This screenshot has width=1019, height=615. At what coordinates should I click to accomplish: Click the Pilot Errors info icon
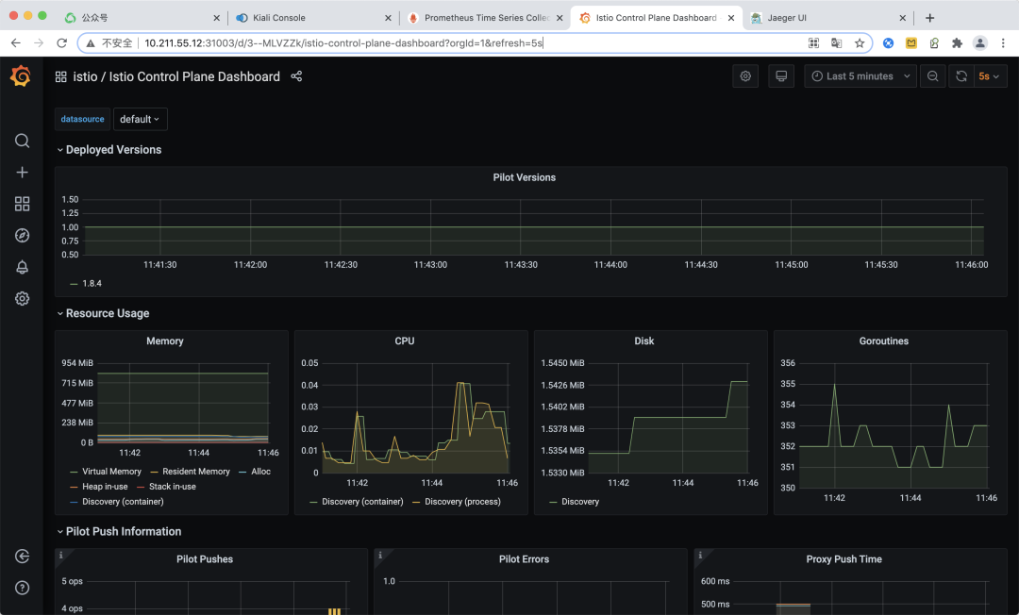[380, 556]
